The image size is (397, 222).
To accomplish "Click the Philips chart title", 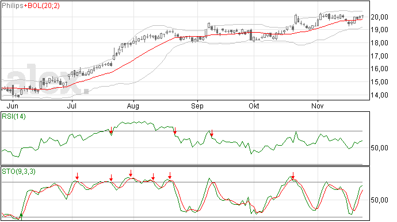I will click(x=13, y=6).
